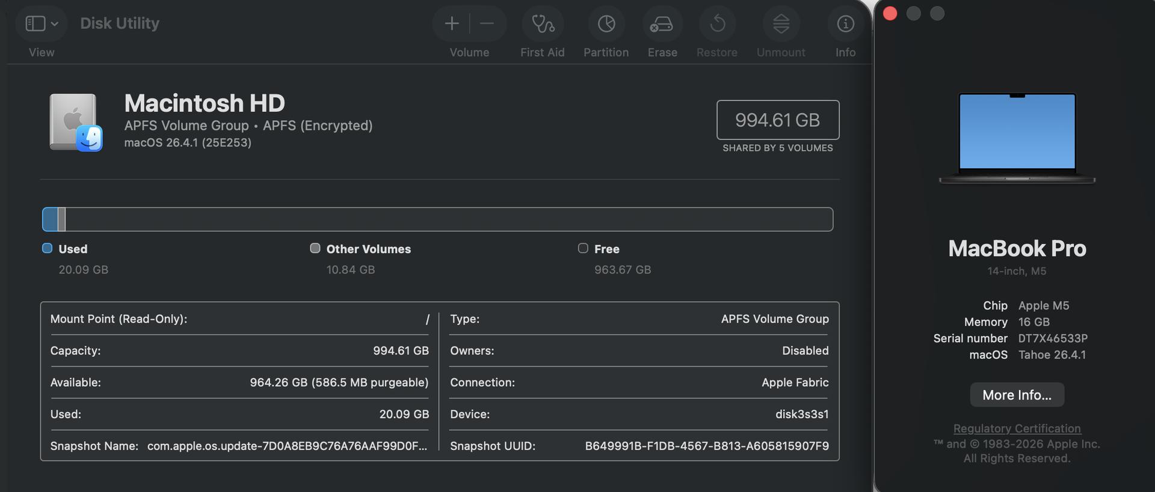Select the Serial number DT7X46533P
The width and height of the screenshot is (1155, 492).
click(x=1053, y=338)
